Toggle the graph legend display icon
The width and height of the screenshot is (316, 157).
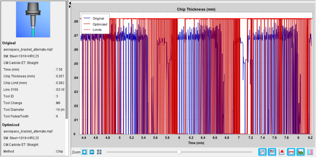coord(272,152)
